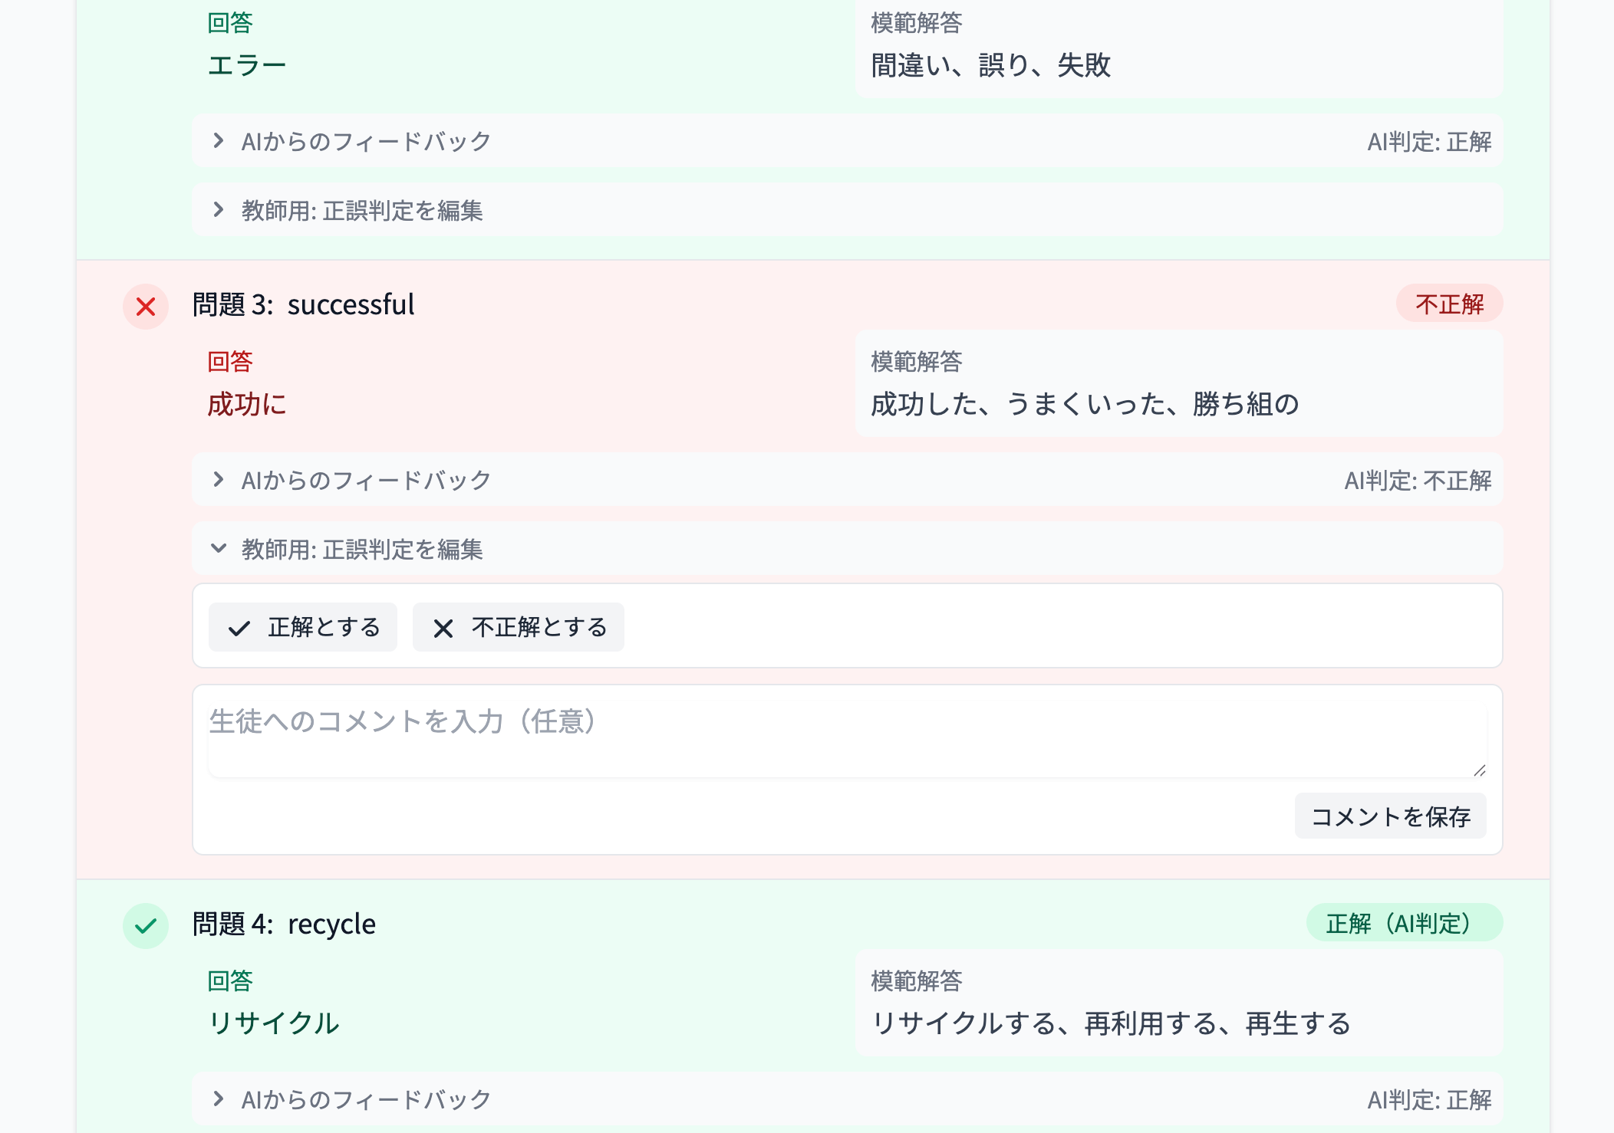Click AI判定: 正解 label for 問題 4
This screenshot has width=1614, height=1133.
1429,1100
